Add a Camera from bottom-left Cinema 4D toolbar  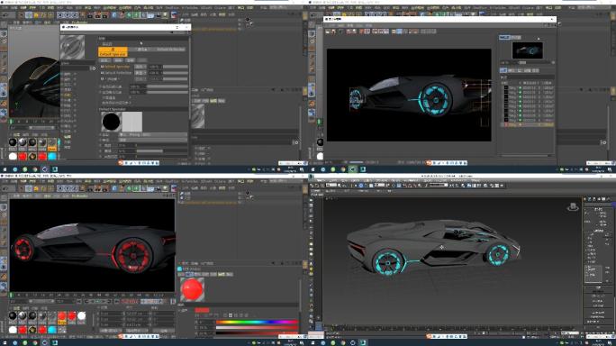coord(158,188)
